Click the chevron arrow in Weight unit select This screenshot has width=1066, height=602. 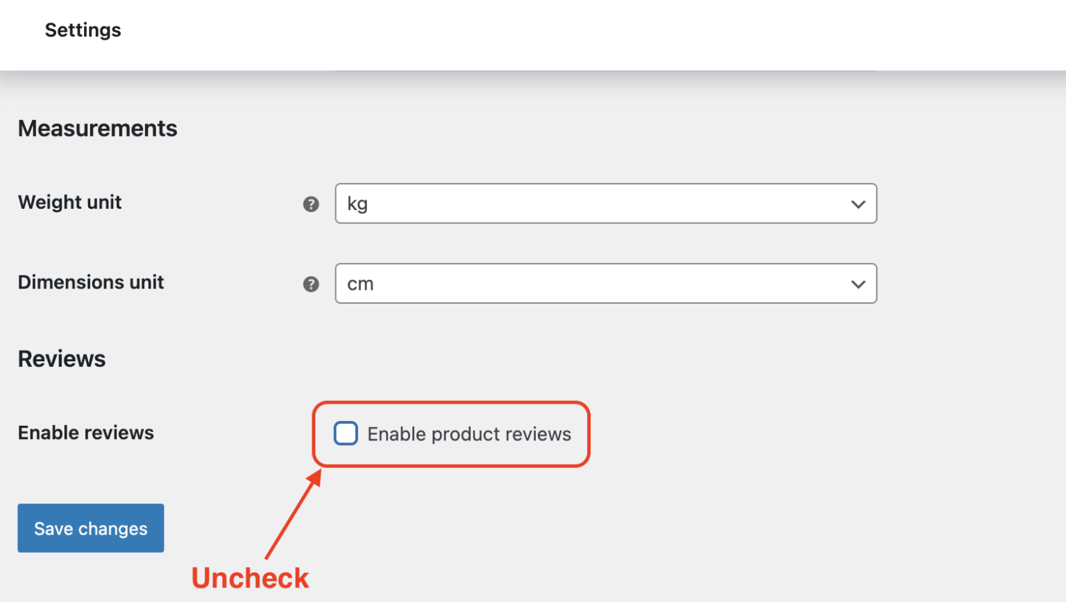(858, 205)
